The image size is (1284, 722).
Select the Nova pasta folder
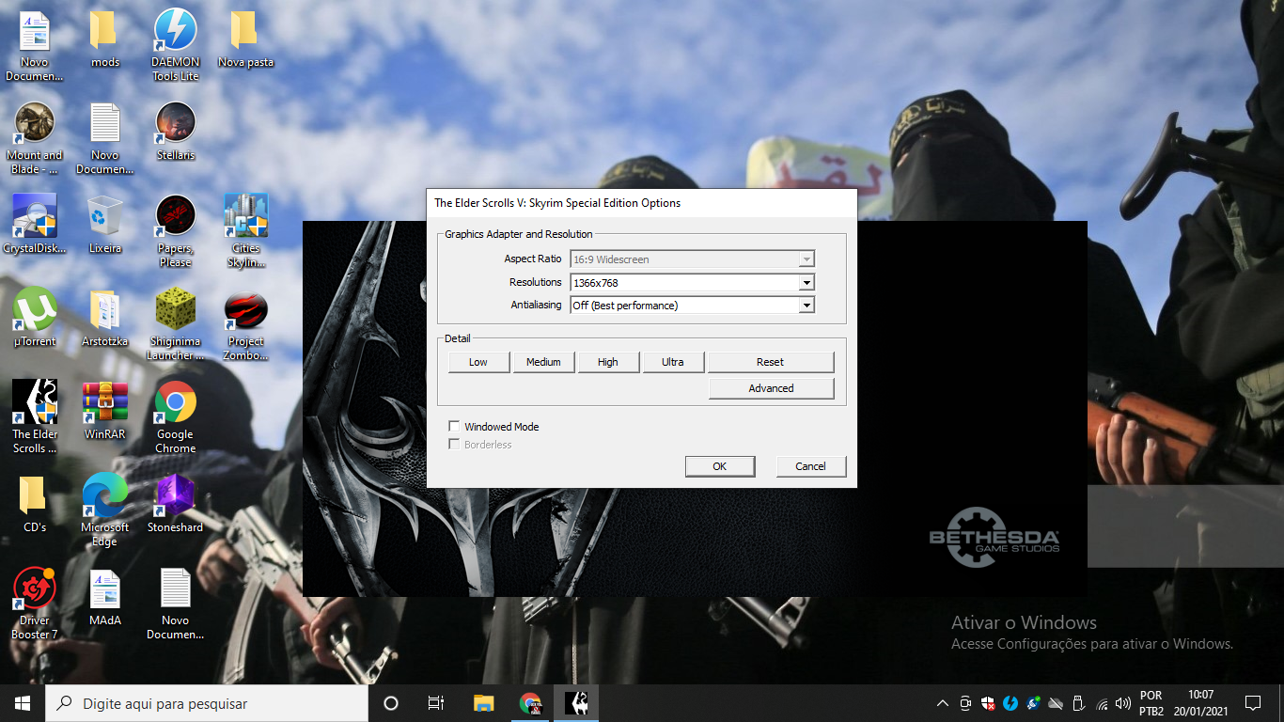click(x=245, y=39)
